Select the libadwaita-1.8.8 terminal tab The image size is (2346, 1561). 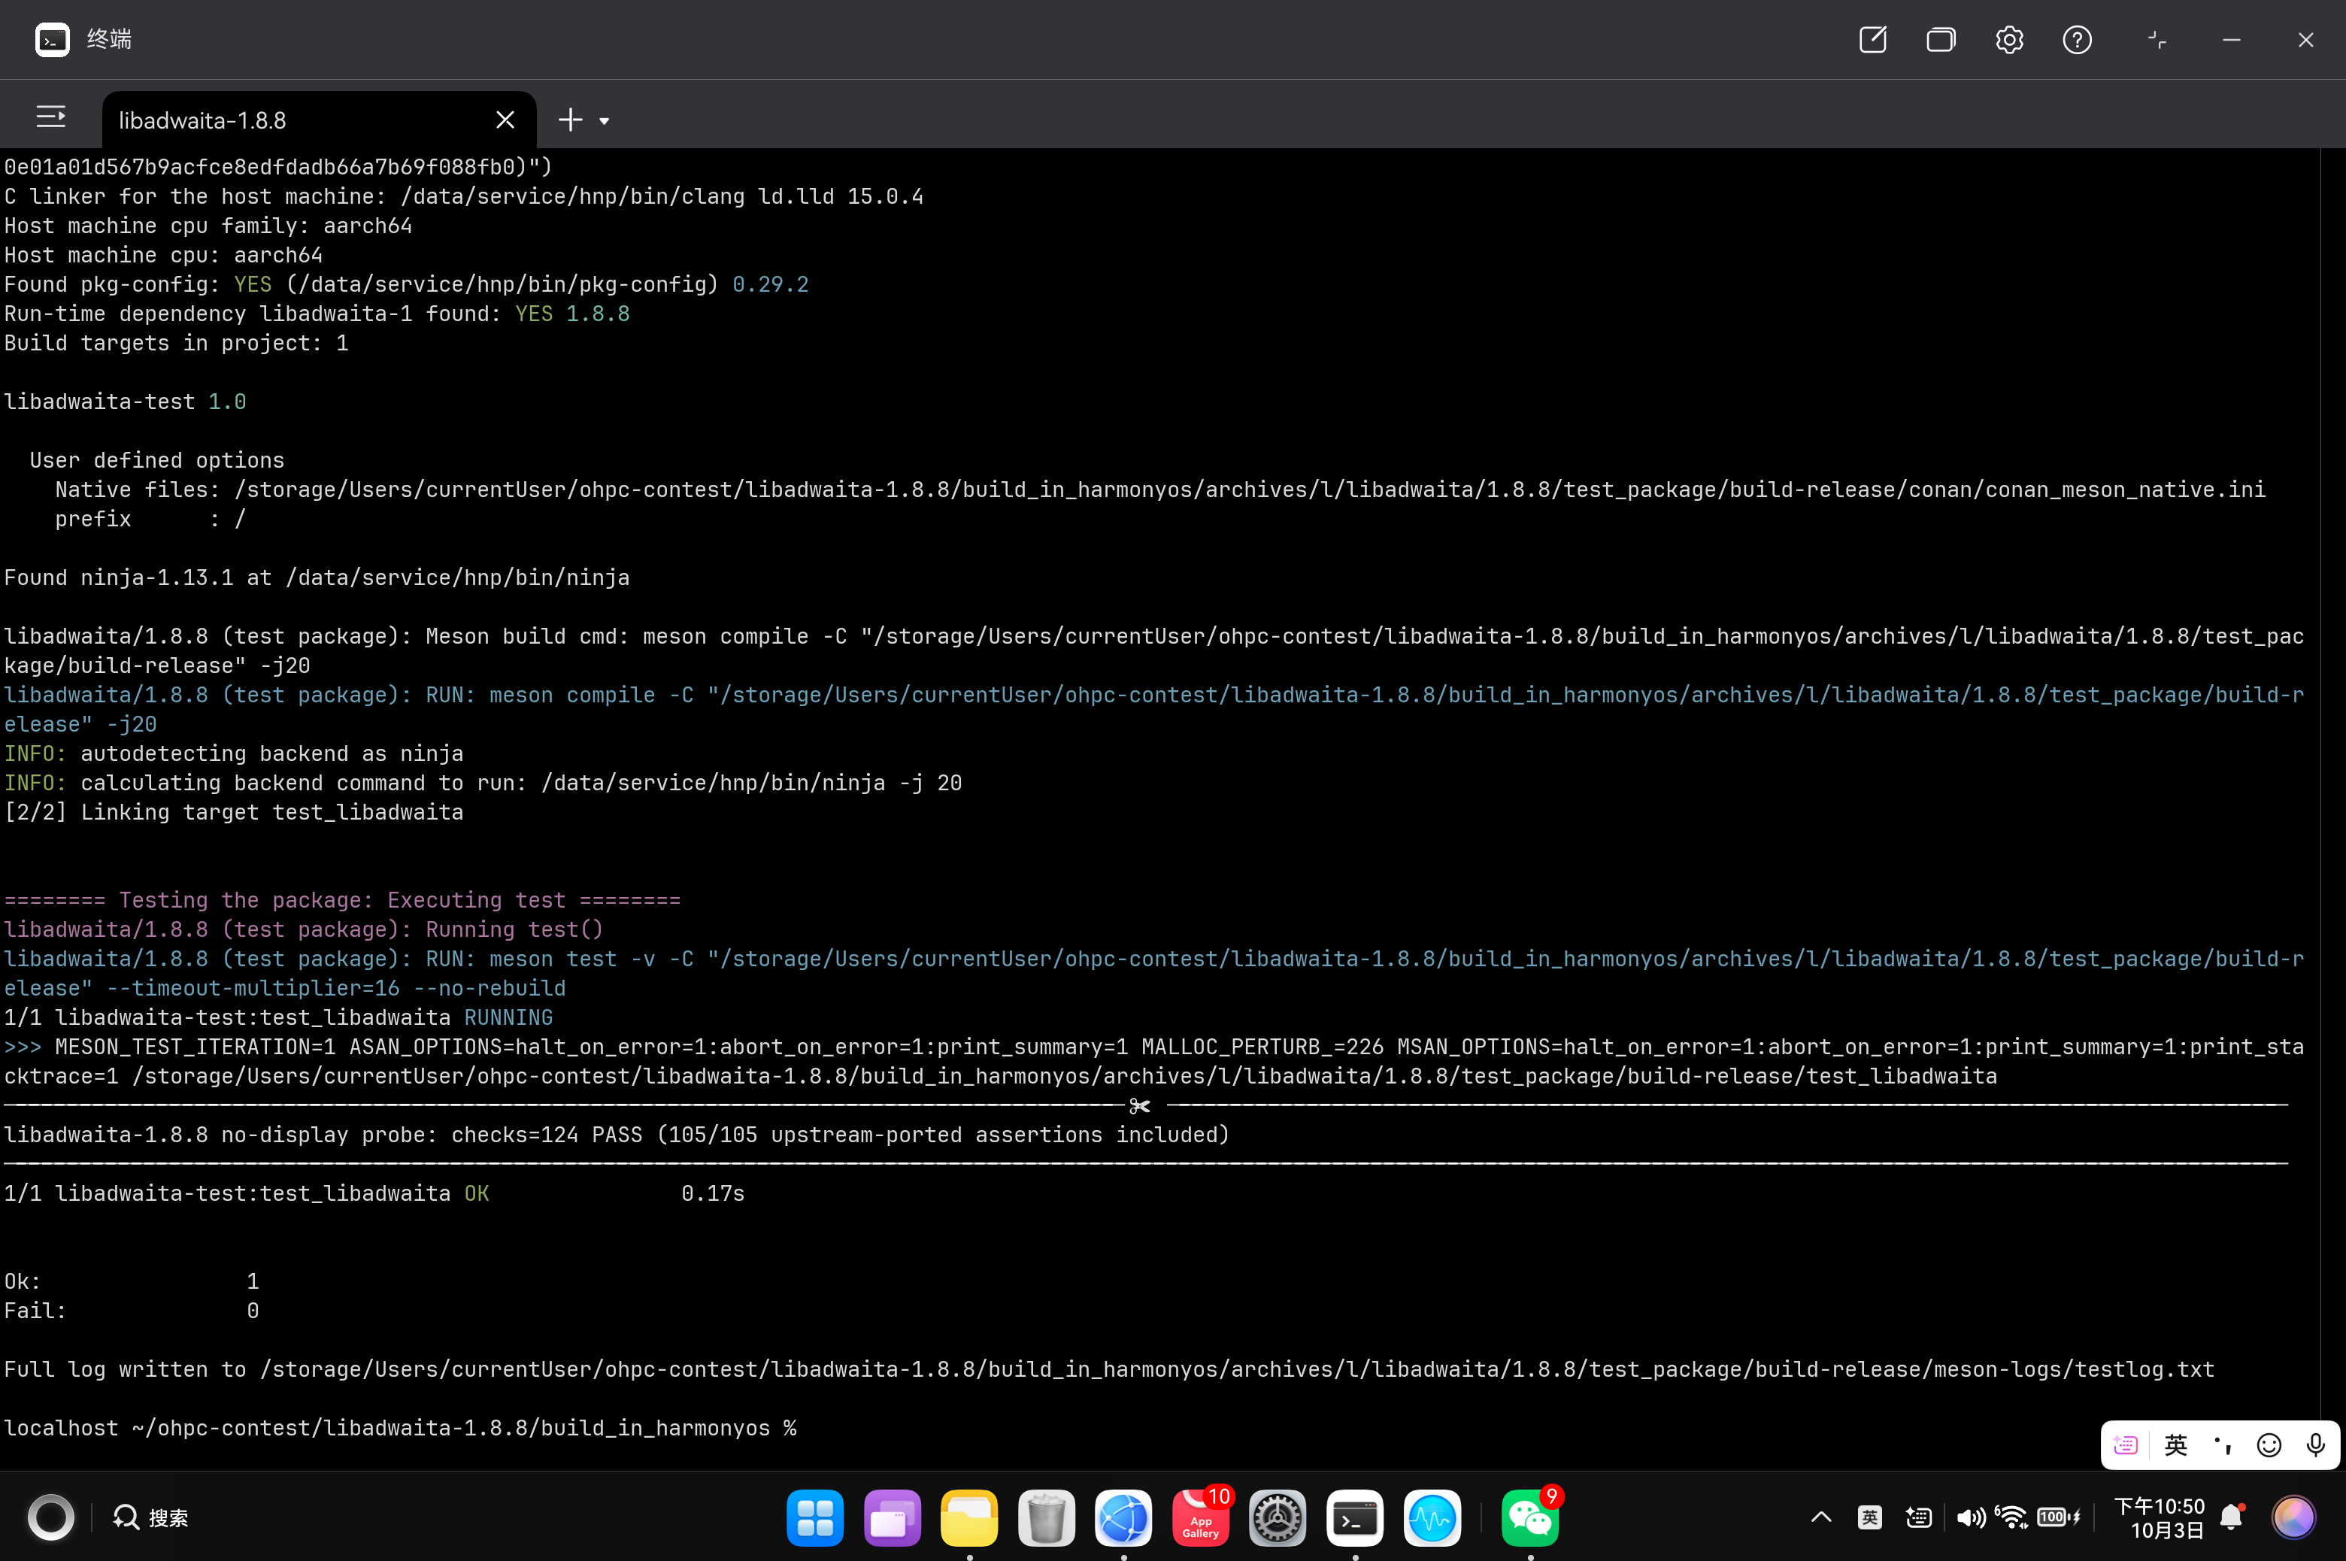click(319, 120)
